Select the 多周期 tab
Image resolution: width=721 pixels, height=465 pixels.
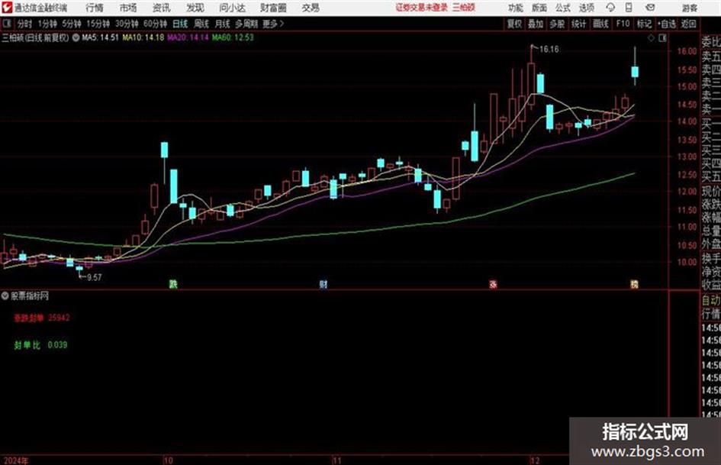[x=246, y=24]
